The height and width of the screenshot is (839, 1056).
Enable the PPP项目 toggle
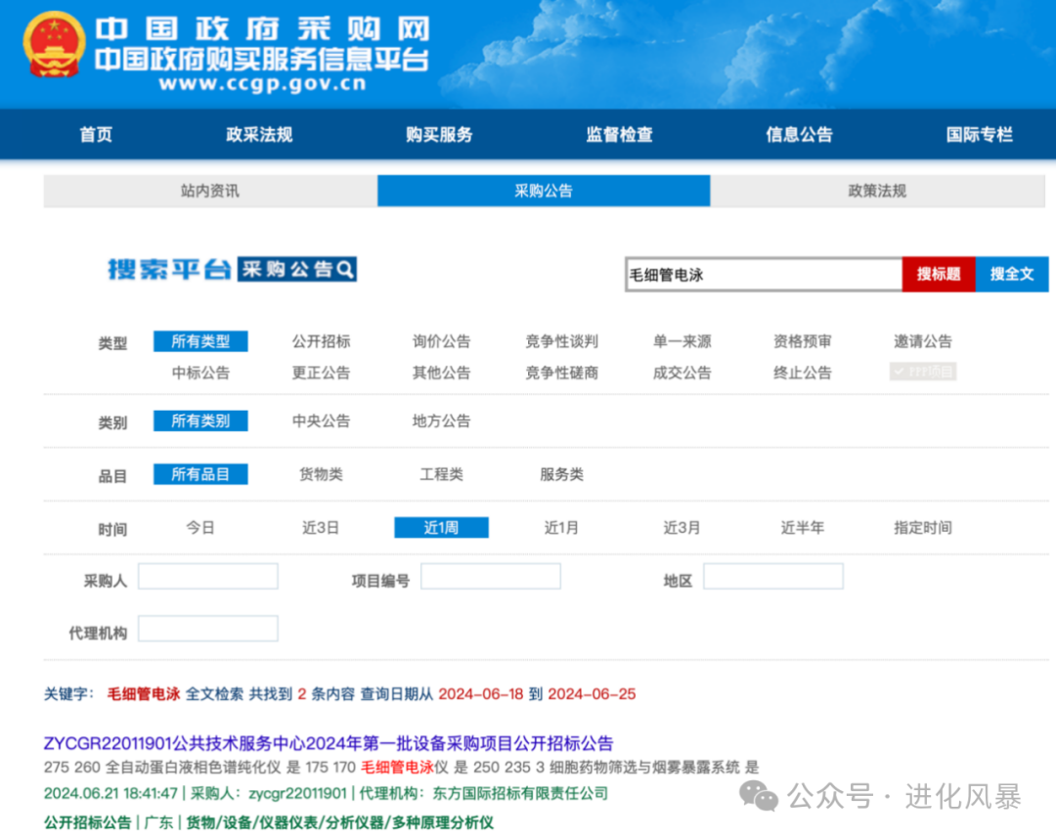[x=922, y=372]
